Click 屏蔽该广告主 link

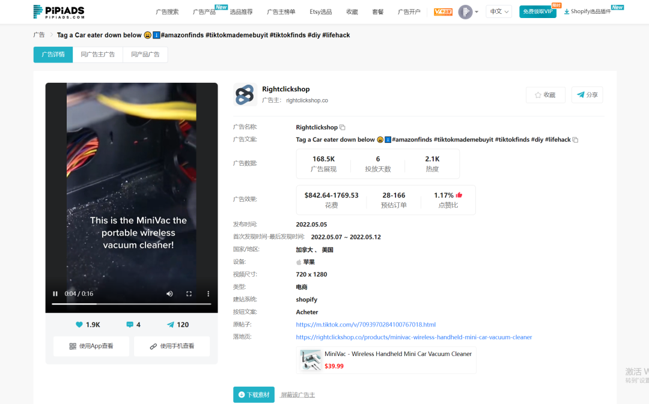(297, 395)
